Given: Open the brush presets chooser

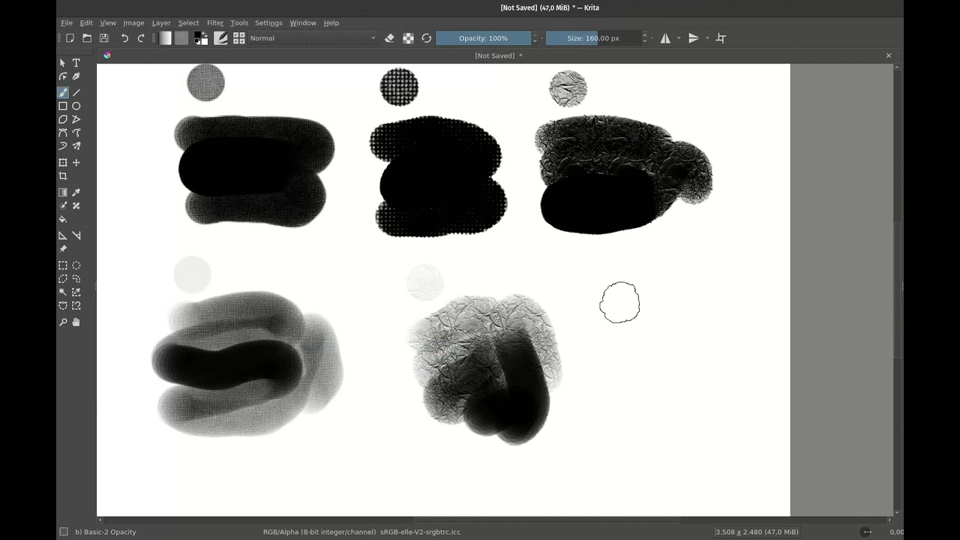Looking at the screenshot, I should [239, 38].
